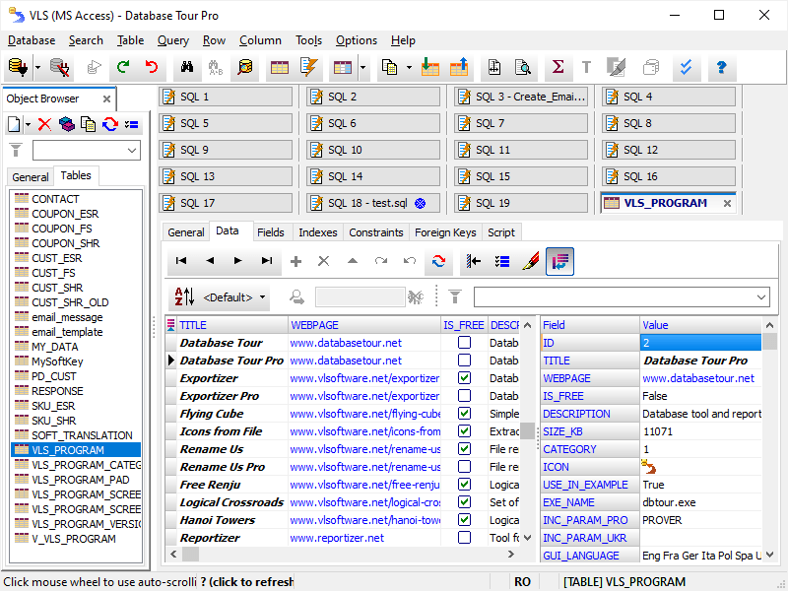788x591 pixels.
Task: Click the red X delete icon in Object Browser
Action: tap(44, 124)
